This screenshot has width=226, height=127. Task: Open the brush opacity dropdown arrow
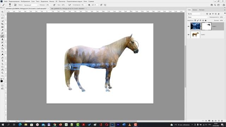pyautogui.click(x=51, y=5)
